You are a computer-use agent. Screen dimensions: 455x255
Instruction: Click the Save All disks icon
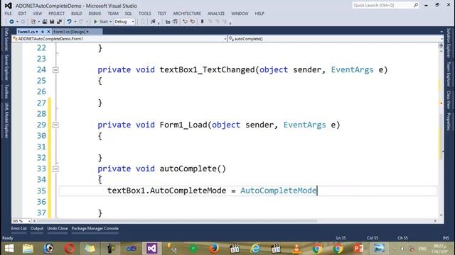tap(59, 22)
